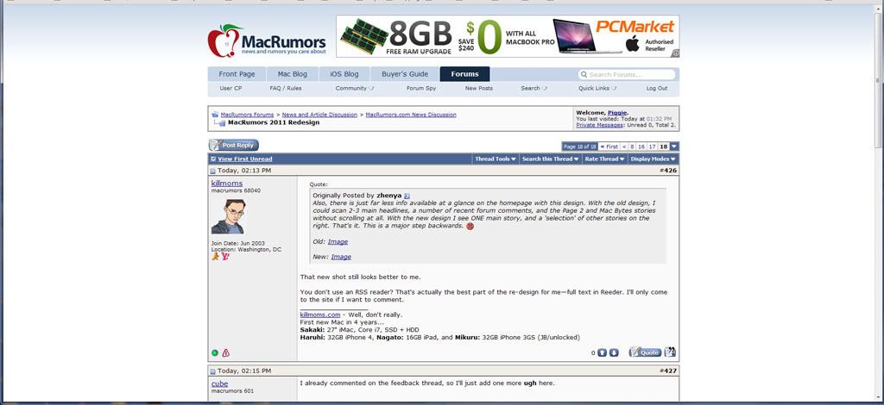
Task: Open the Buyer's Guide tab
Action: [x=405, y=74]
